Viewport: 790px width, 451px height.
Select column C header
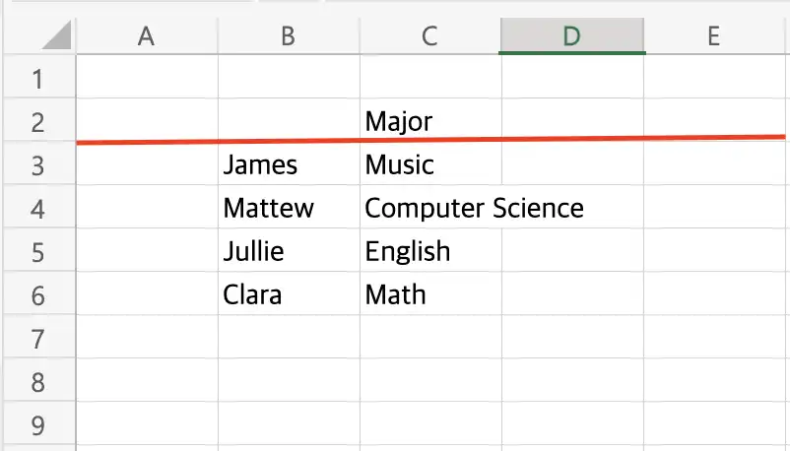point(430,35)
